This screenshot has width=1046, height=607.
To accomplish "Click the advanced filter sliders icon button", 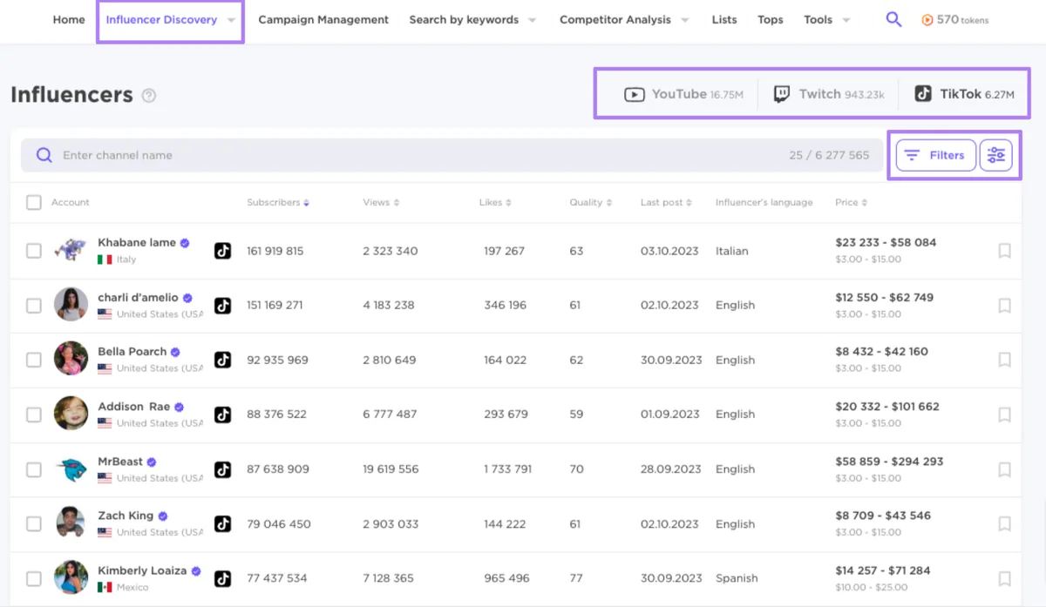I will [x=996, y=155].
